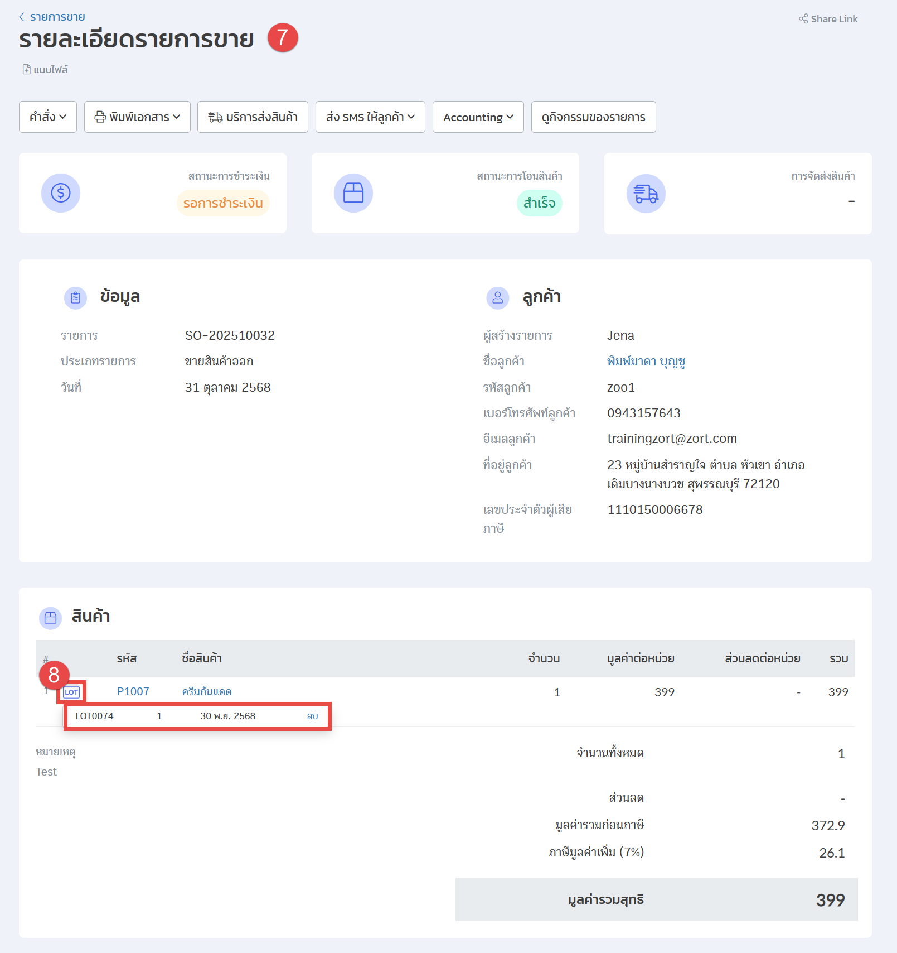Open the คำสั่ง command dropdown
Viewport: 897px width, 953px height.
(48, 117)
